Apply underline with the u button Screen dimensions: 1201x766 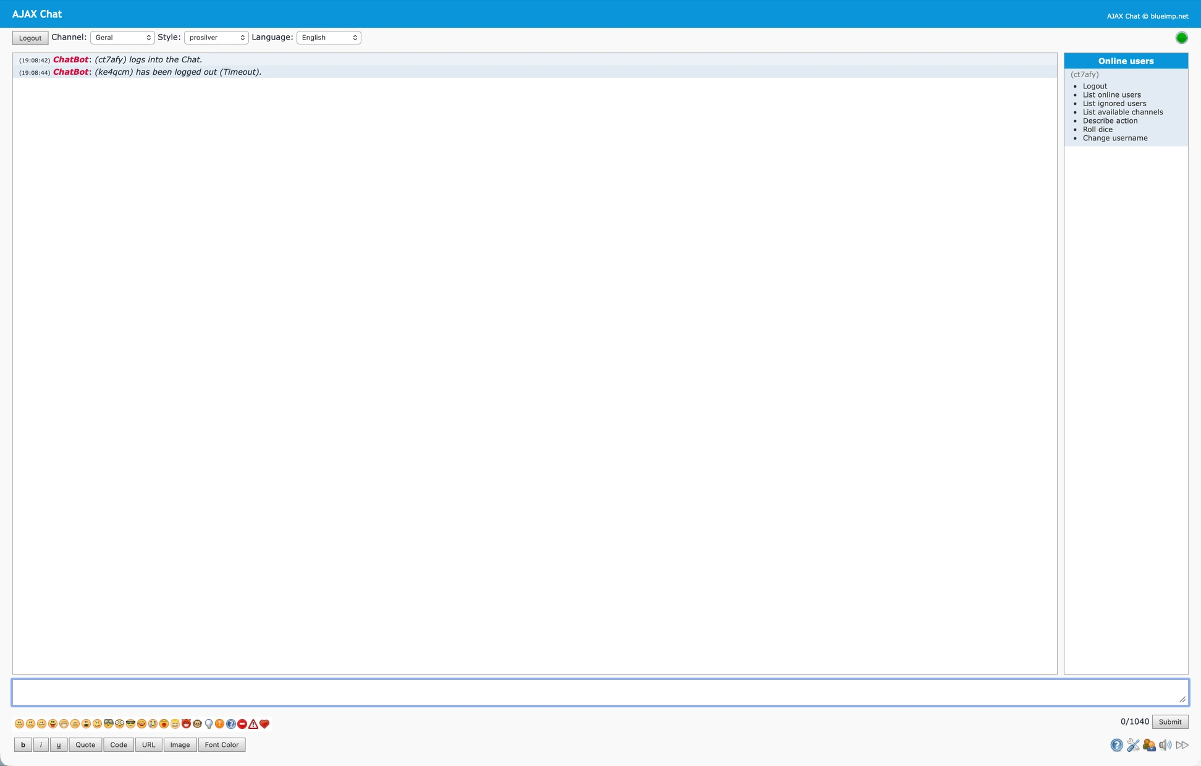click(x=59, y=745)
